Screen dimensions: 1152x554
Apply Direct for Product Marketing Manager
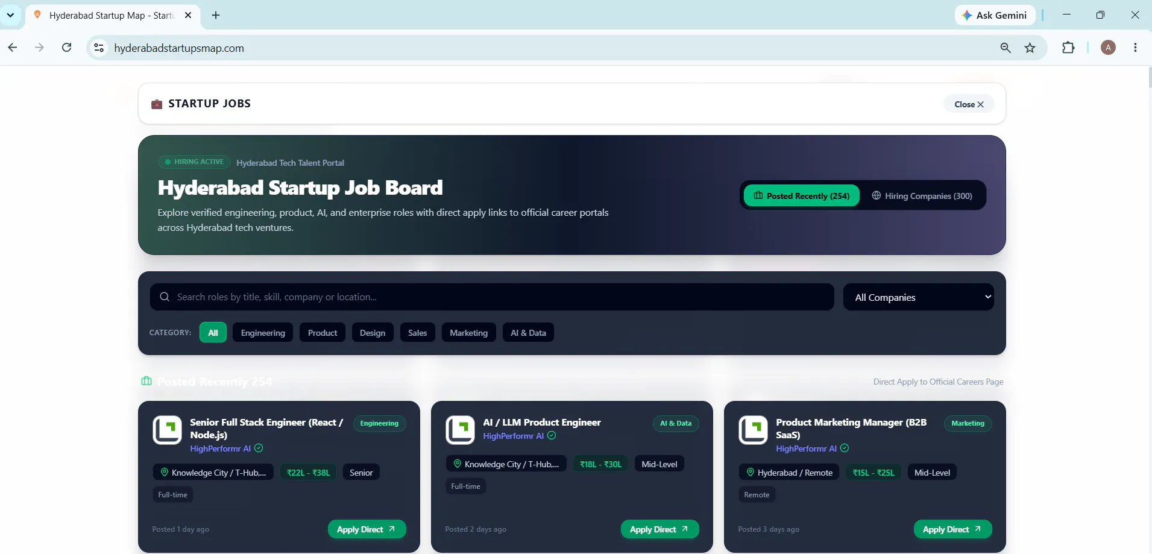point(952,529)
